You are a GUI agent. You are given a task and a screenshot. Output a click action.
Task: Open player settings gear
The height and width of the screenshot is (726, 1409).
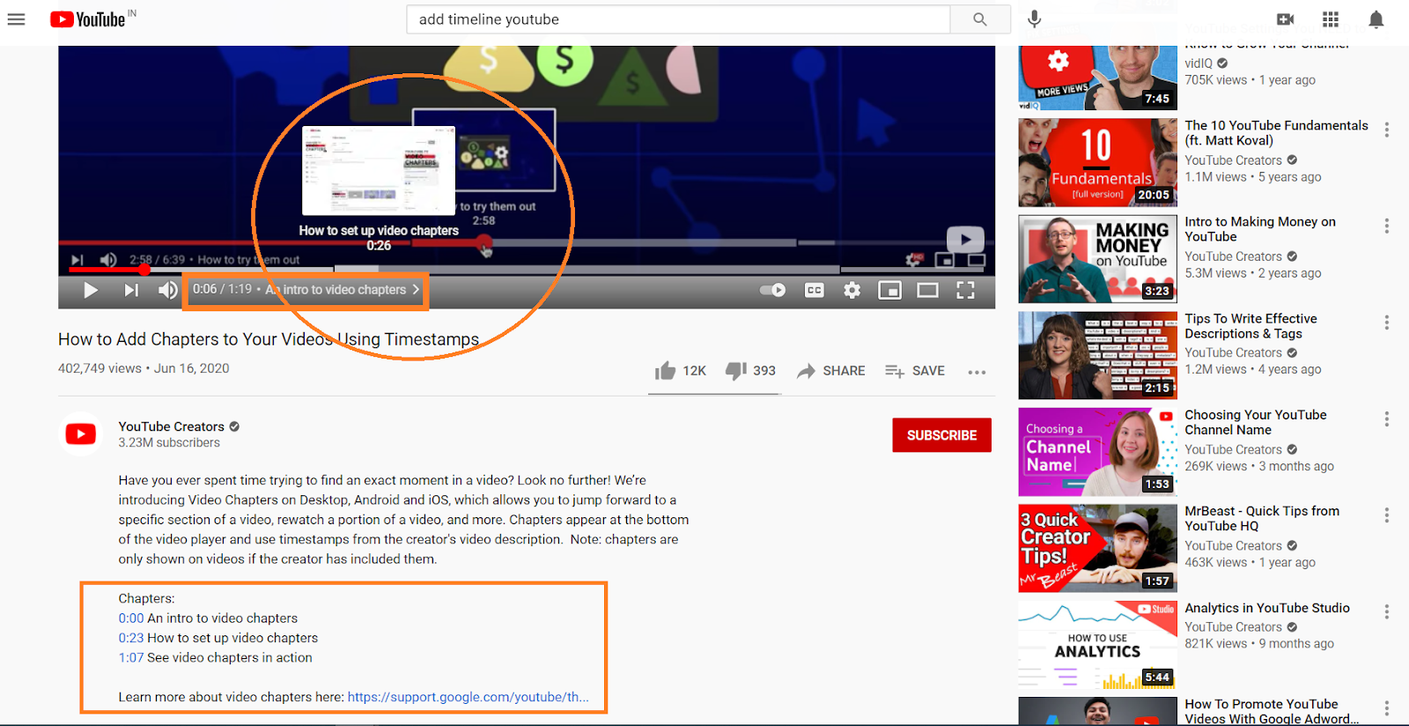(x=852, y=290)
